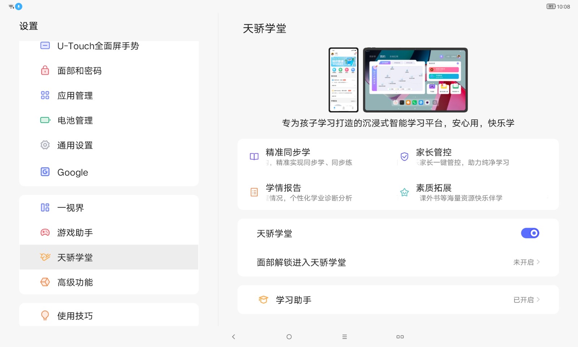Image resolution: width=578 pixels, height=347 pixels.
Task: Click the tablet preview image
Action: [x=415, y=80]
